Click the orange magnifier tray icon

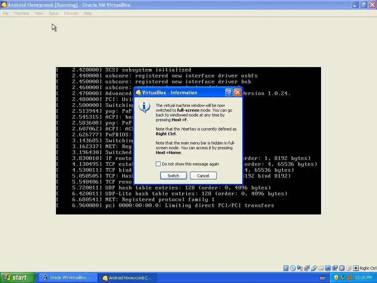350,277
